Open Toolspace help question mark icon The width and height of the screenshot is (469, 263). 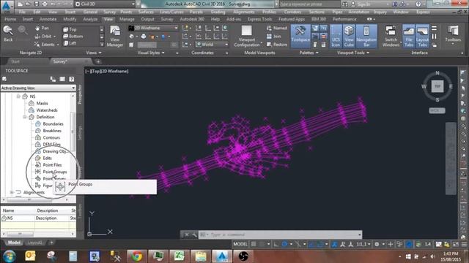[x=72, y=79]
